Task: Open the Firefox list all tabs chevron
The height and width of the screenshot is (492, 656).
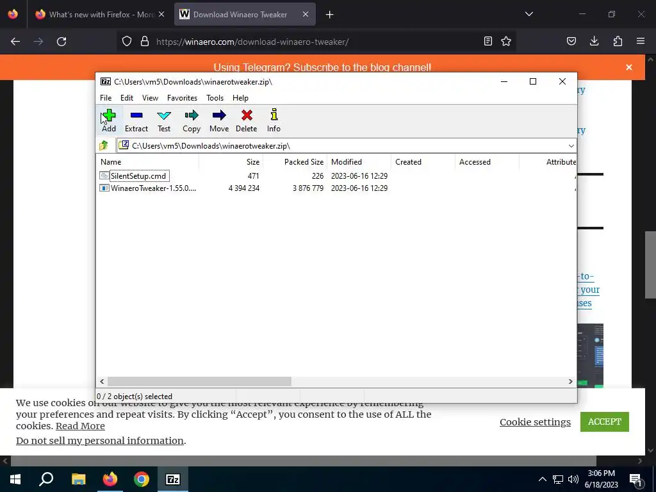Action: (x=529, y=14)
